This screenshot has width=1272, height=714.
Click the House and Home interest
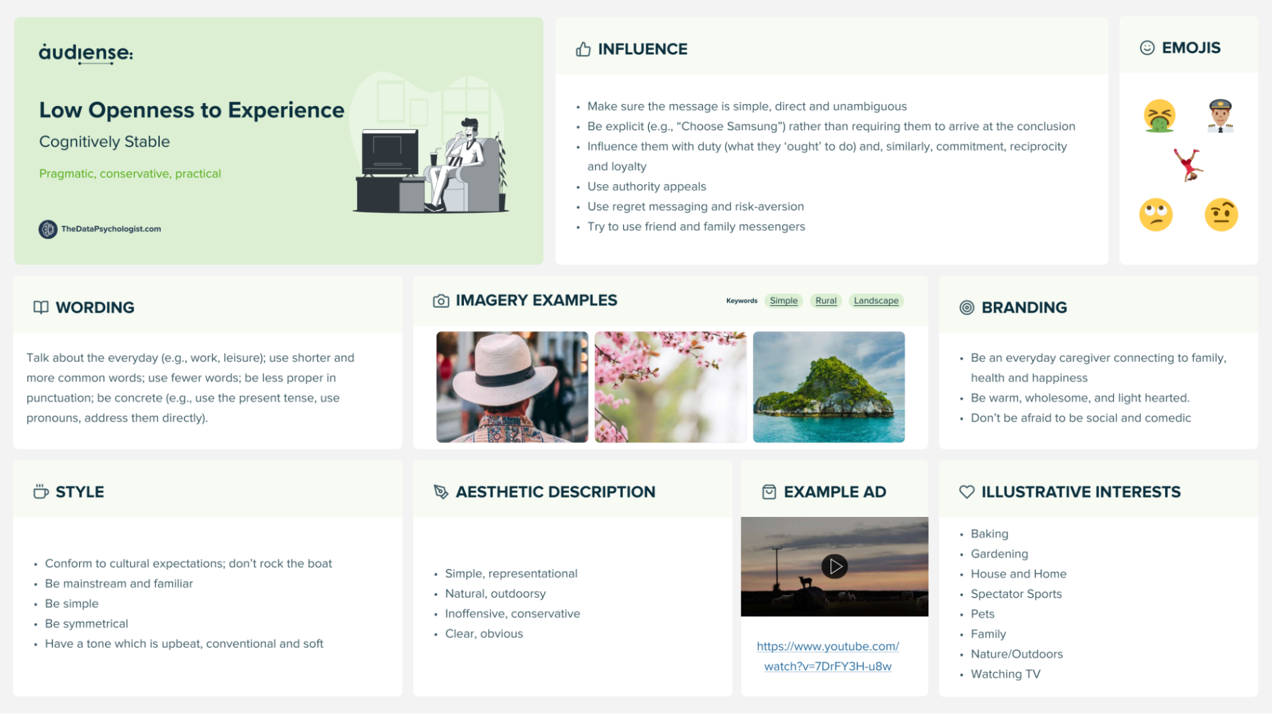click(1018, 574)
